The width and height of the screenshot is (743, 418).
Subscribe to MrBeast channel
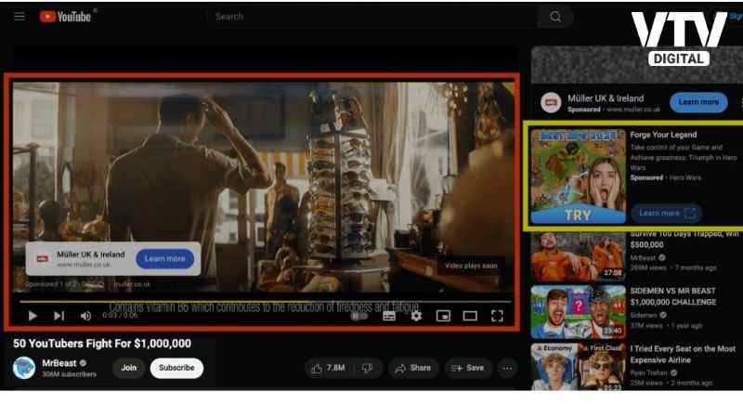tap(176, 368)
